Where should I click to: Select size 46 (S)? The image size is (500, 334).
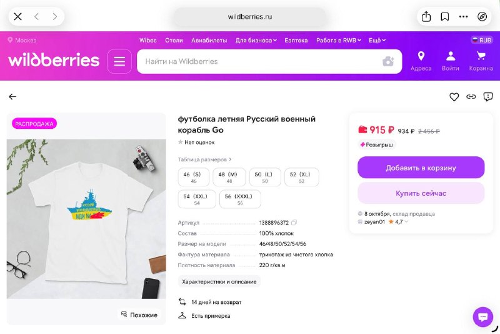[193, 177]
